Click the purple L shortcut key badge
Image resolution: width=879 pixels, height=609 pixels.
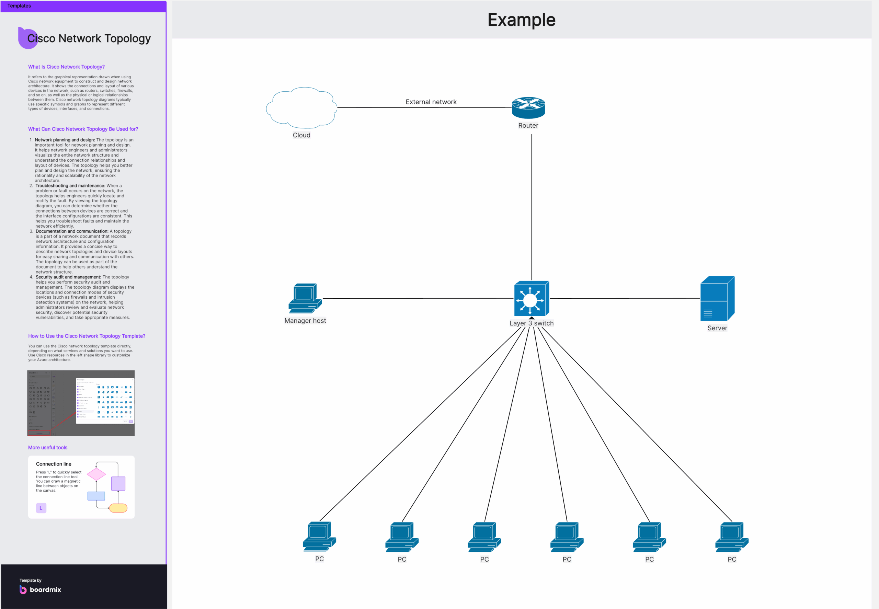coord(41,508)
